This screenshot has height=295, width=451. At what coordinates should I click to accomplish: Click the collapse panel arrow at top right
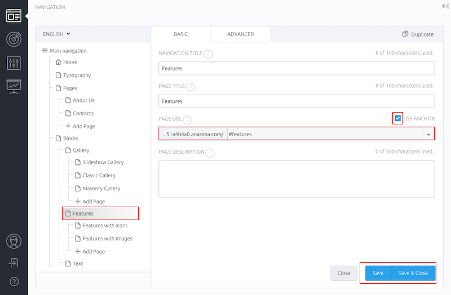tap(445, 6)
